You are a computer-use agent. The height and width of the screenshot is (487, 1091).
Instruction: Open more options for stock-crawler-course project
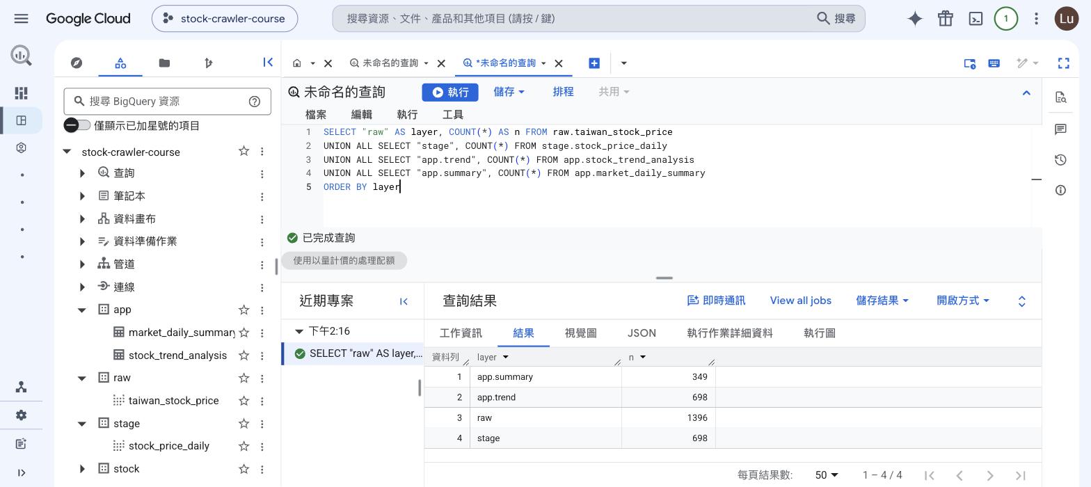[x=262, y=151]
